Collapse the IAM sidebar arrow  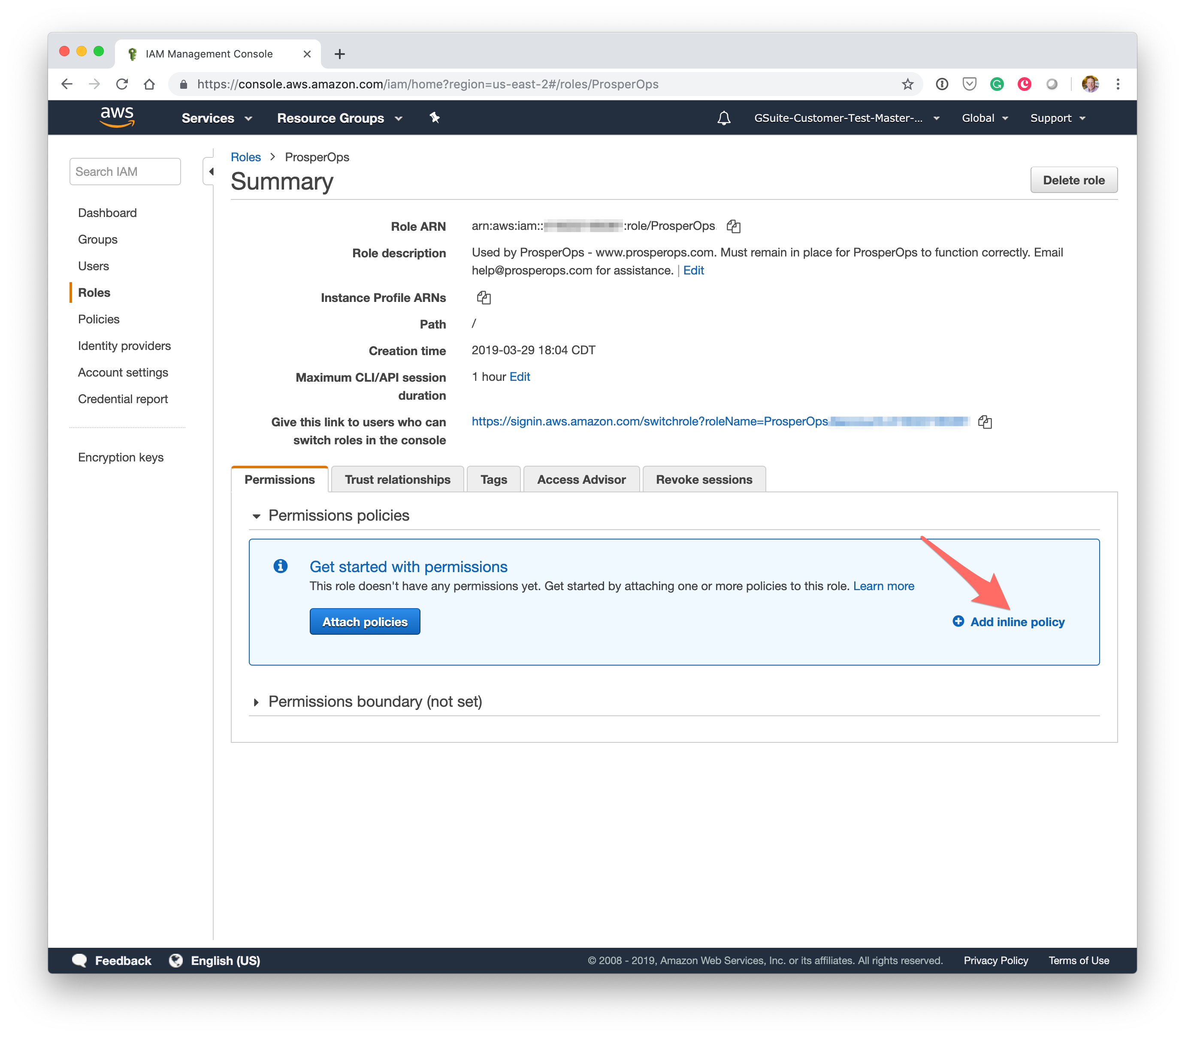(211, 171)
